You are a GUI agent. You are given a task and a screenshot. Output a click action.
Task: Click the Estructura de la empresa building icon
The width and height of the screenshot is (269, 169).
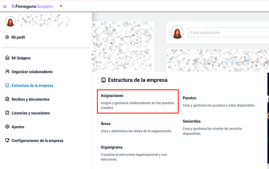point(7,85)
